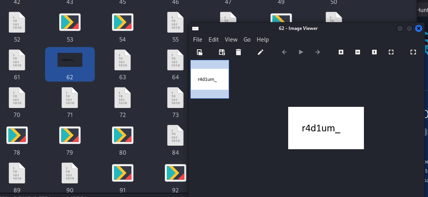
Task: Select file 72 in the file manager
Action: [123, 102]
